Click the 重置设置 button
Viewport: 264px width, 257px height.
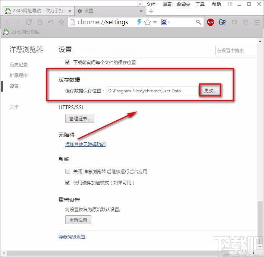coord(78,220)
